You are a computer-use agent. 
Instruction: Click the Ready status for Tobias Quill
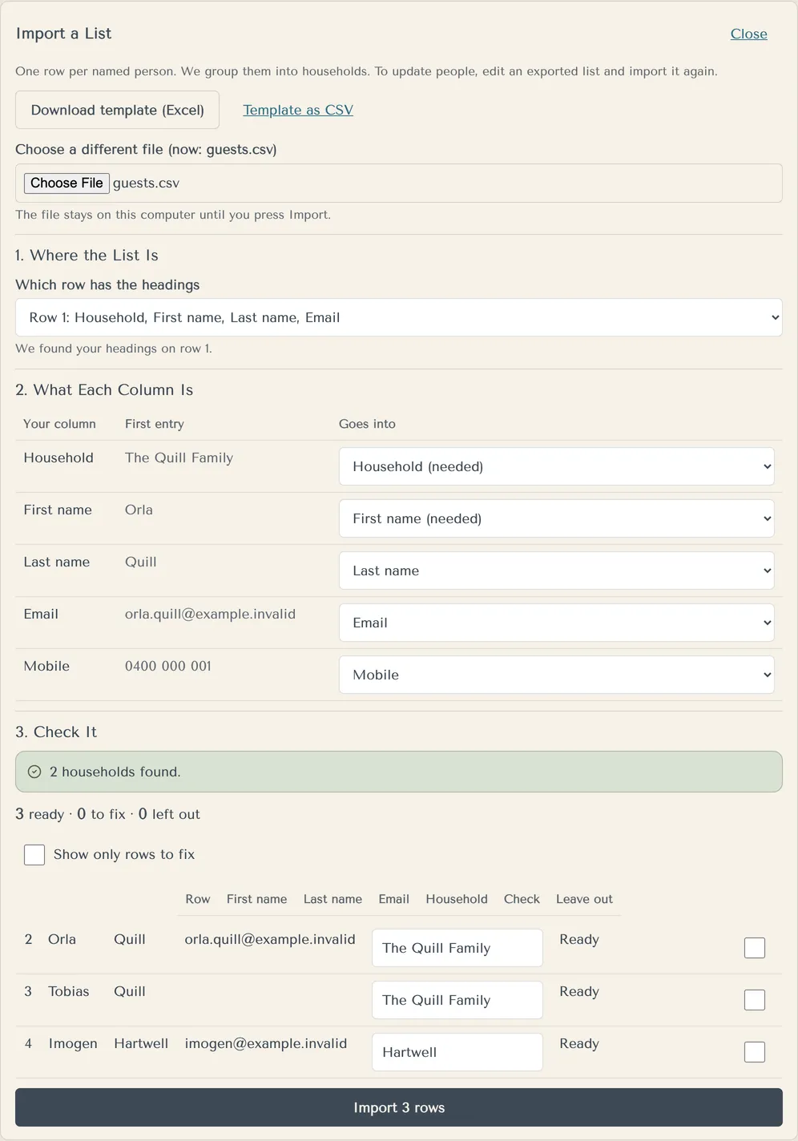(x=579, y=991)
